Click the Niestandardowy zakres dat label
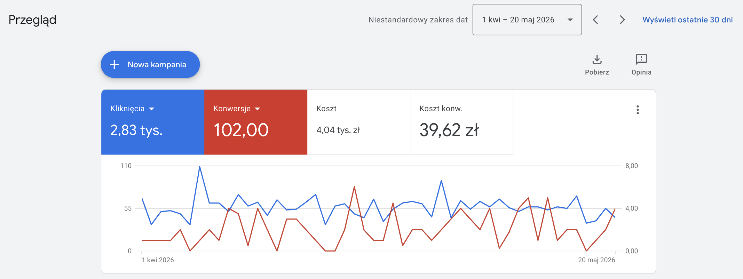Viewport: 743px width, 279px height. click(418, 20)
